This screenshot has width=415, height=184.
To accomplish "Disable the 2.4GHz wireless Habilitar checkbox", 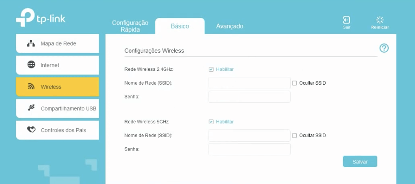I will (211, 69).
